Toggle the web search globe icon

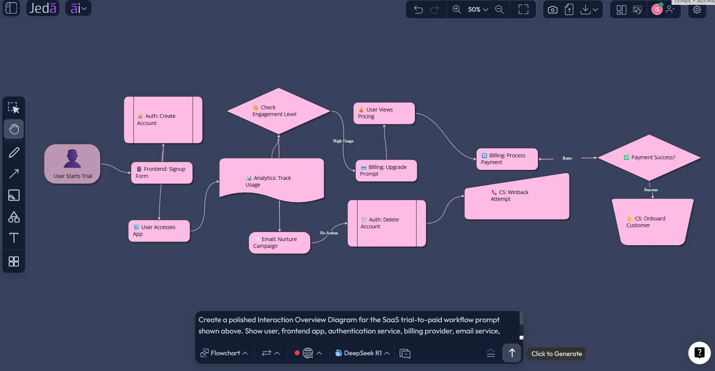pos(308,353)
